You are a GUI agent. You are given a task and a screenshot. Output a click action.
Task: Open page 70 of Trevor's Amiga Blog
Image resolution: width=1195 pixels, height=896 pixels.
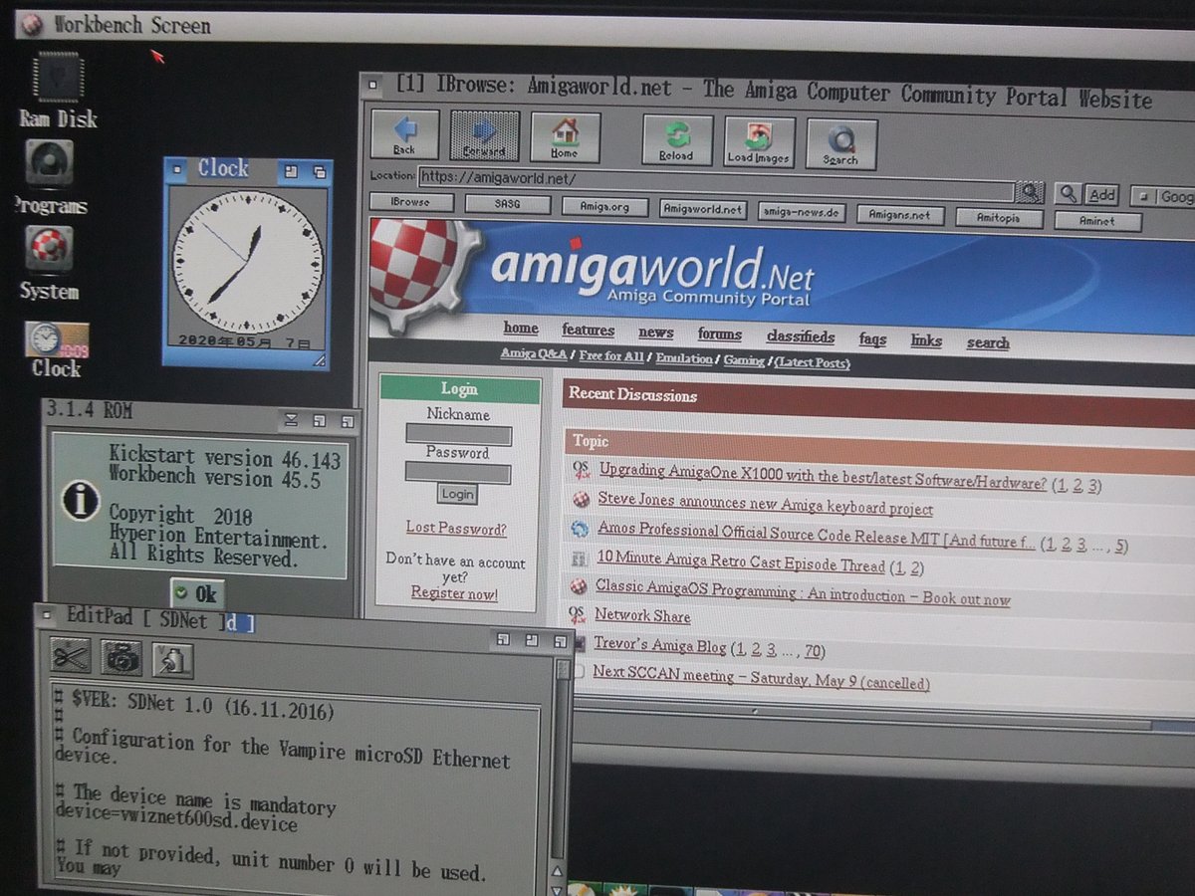coord(814,651)
